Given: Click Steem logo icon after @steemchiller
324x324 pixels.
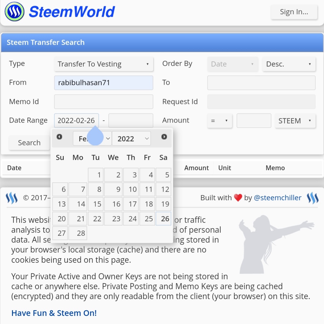Looking at the screenshot, I should click(313, 198).
